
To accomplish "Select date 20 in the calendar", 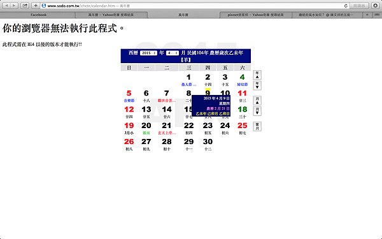I will [146, 126].
